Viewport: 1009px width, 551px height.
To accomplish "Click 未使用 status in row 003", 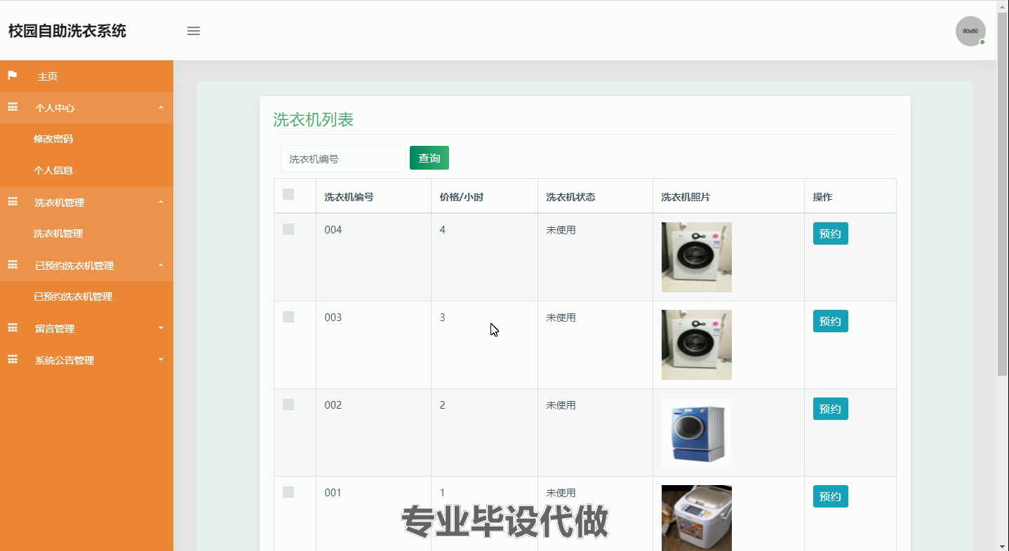I will [x=561, y=318].
